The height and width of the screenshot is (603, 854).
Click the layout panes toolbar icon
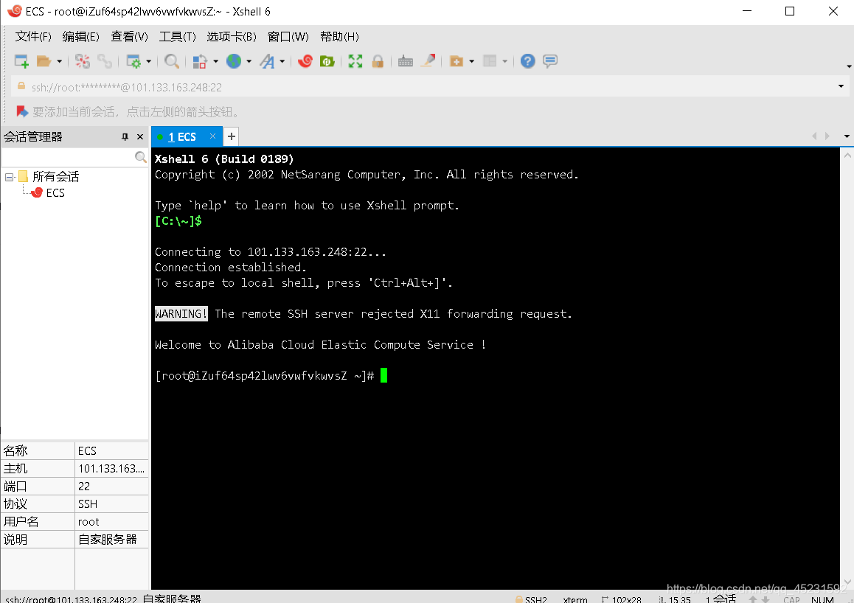coord(490,61)
